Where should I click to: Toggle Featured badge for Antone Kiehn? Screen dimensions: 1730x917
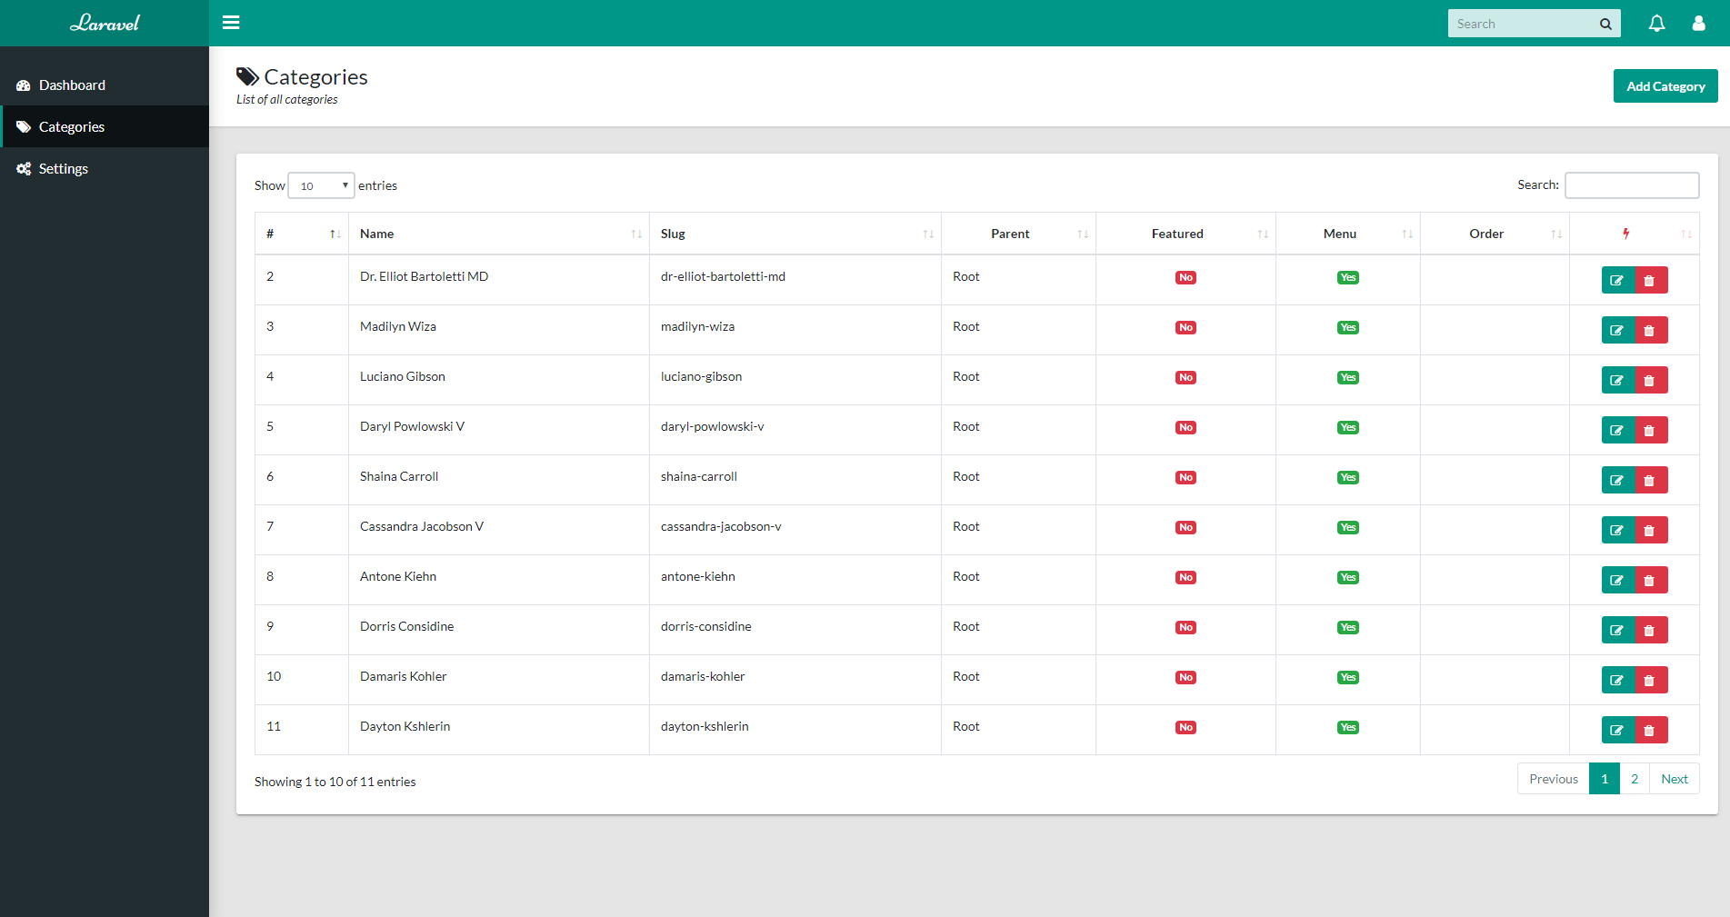tap(1185, 576)
